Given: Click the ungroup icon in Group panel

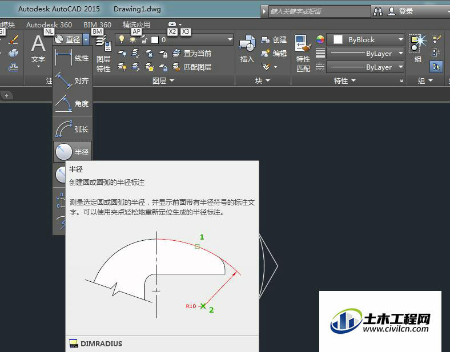Looking at the screenshot, I should 436,39.
